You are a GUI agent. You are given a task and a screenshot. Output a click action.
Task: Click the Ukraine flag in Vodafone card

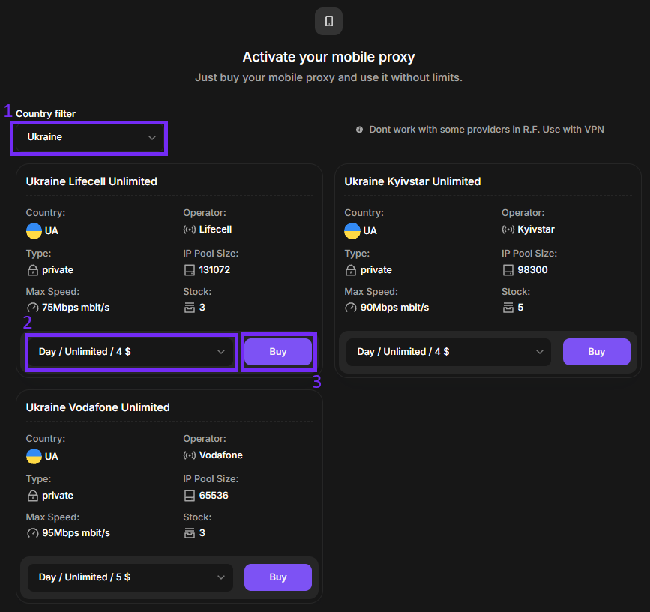[x=34, y=456]
